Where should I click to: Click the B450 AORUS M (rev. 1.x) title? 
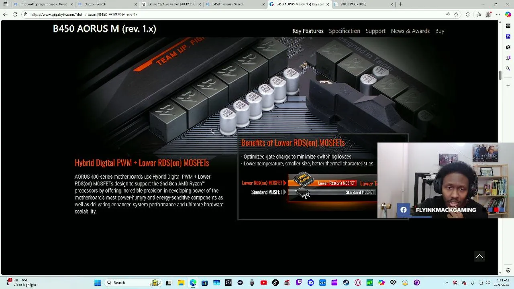click(104, 29)
